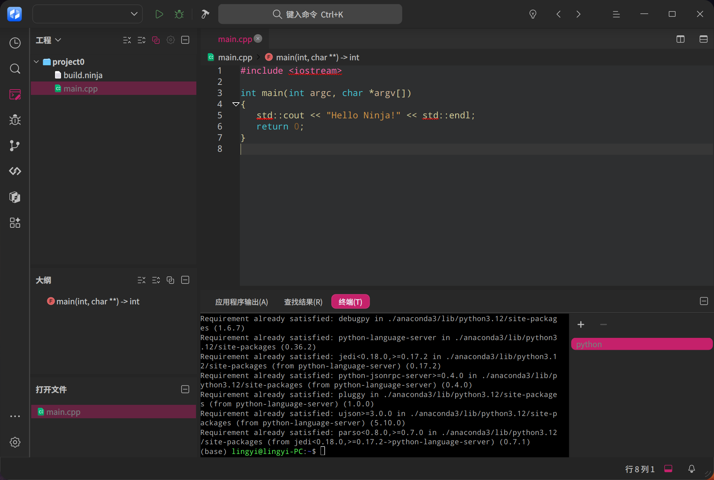Click the 行 8 列 1 cursor position

pyautogui.click(x=640, y=469)
